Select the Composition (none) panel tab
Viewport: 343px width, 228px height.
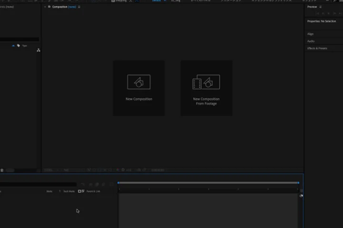click(64, 7)
